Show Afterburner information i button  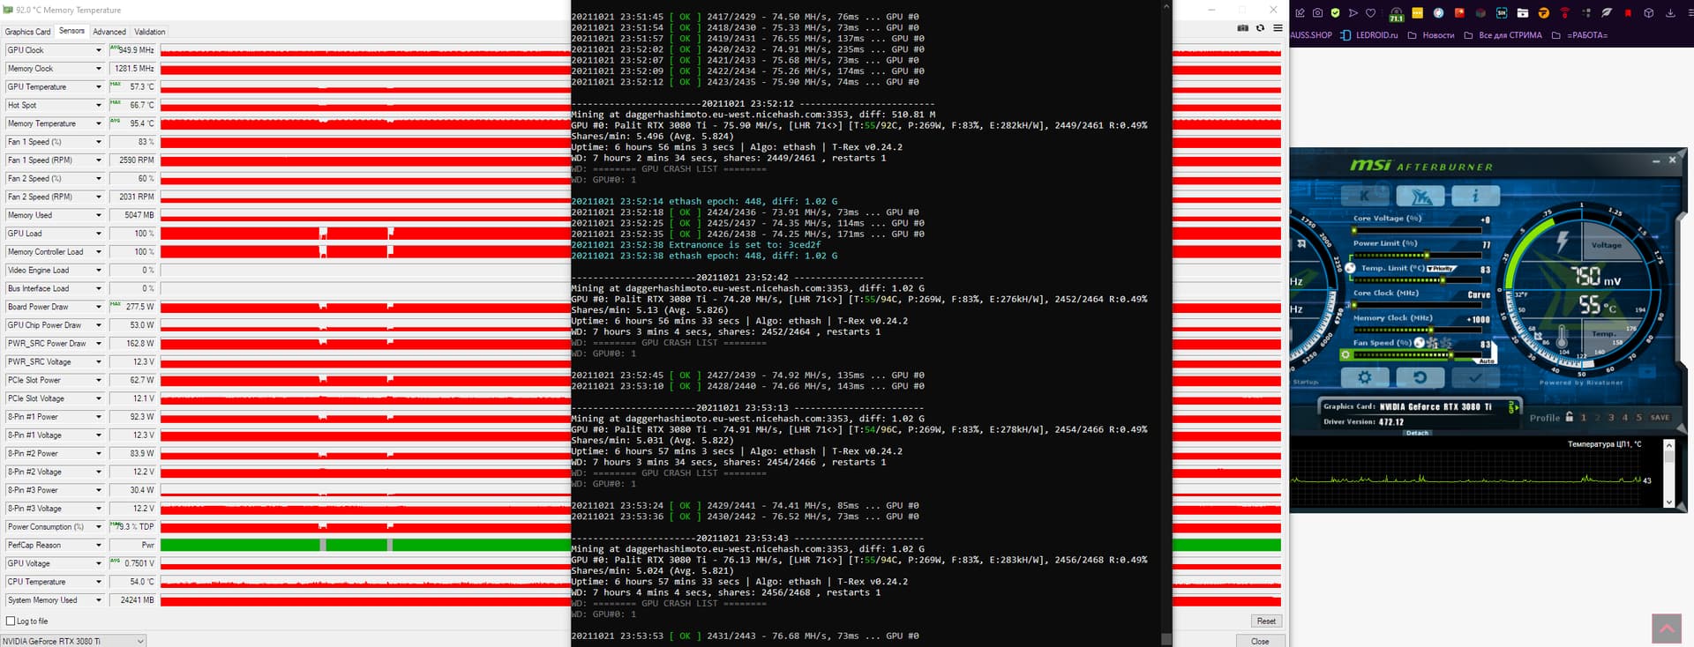click(1475, 196)
